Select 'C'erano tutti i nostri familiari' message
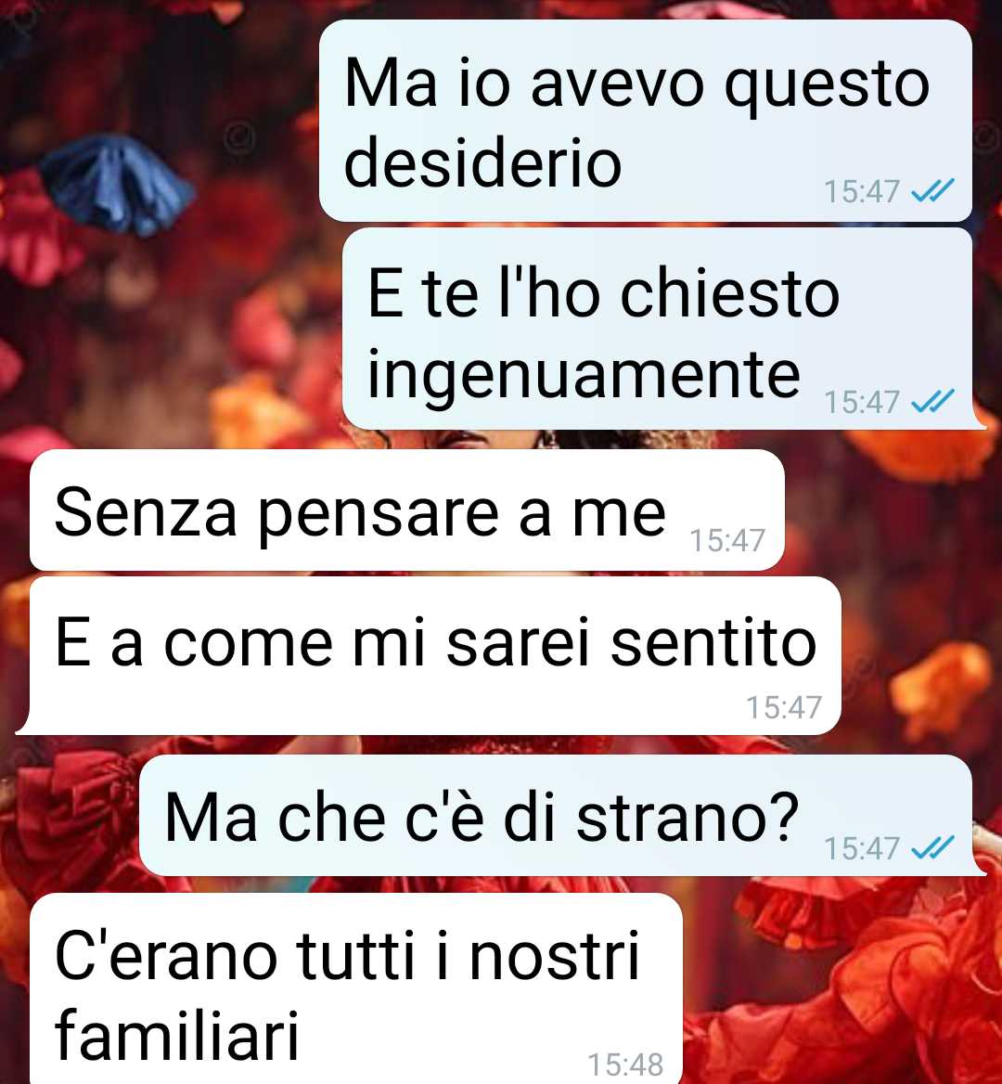 (356, 988)
